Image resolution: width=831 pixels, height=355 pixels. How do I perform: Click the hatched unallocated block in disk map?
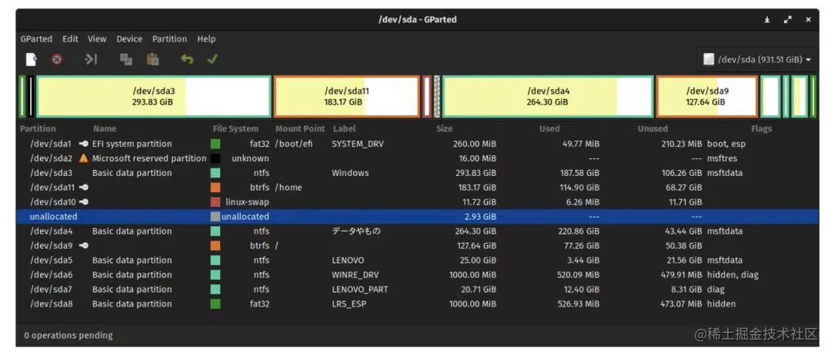tap(437, 96)
